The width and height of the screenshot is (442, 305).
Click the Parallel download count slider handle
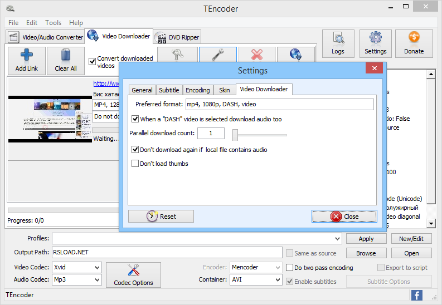point(235,135)
